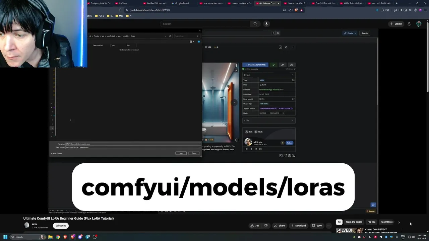Click the YouTube voice search microphone icon
This screenshot has height=241, width=429.
266,24
